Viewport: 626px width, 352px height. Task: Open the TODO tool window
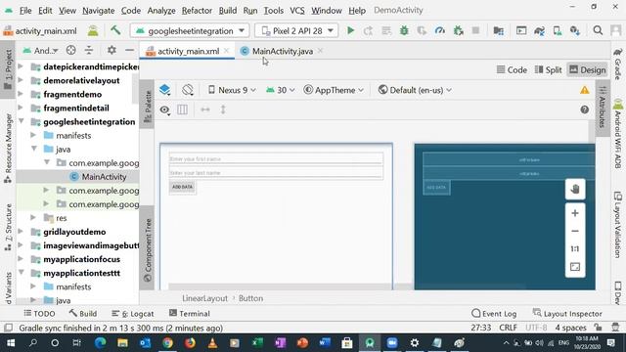tap(39, 314)
